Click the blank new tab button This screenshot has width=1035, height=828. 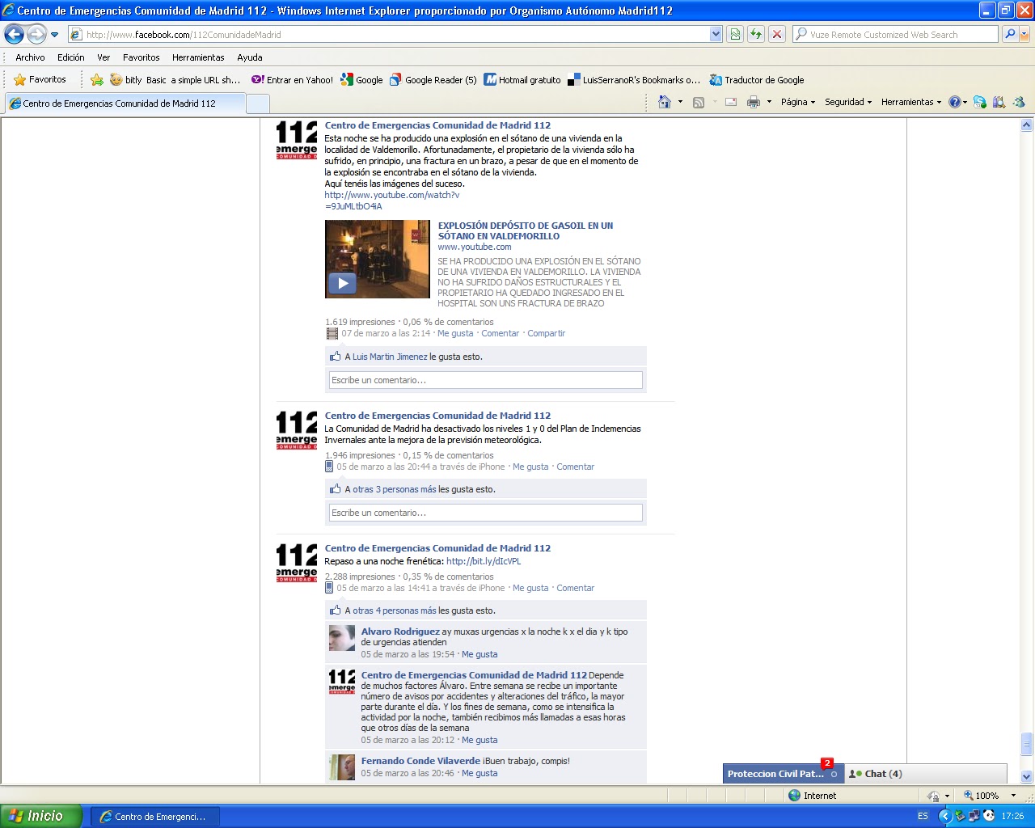click(x=257, y=103)
